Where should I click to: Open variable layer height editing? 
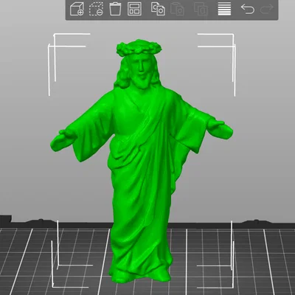point(224,9)
